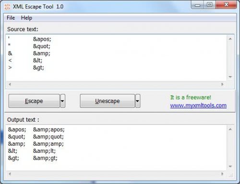Click the Output text scroll down arrow

(x=230, y=166)
